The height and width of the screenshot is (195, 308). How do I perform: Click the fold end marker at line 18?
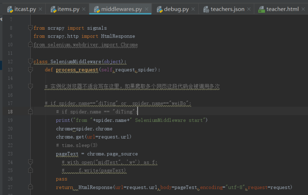[x=30, y=111]
